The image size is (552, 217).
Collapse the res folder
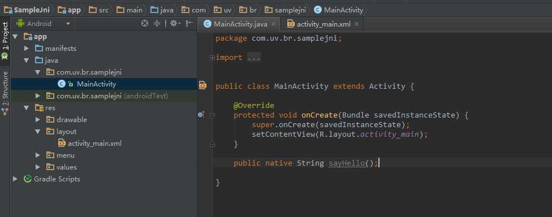click(27, 108)
